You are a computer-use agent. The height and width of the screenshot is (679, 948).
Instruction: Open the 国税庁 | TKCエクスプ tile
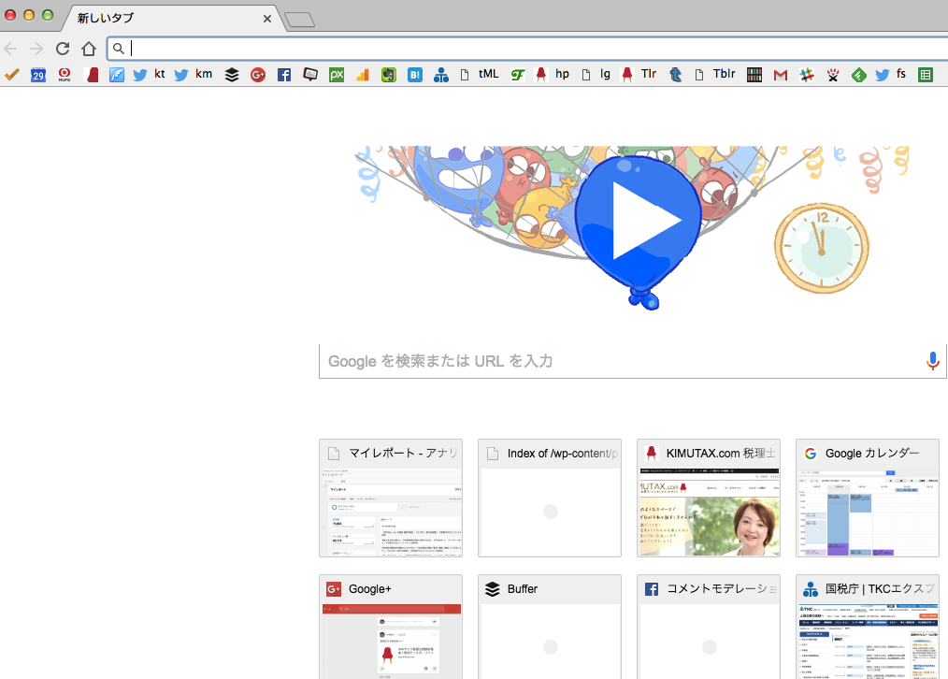pos(868,627)
